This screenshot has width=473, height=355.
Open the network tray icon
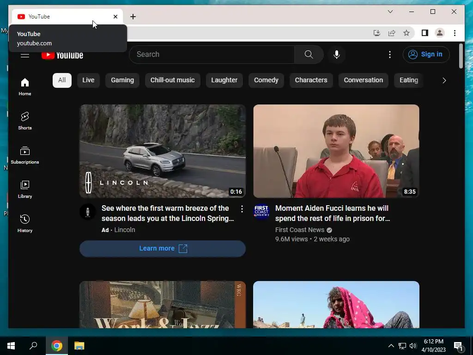(x=402, y=346)
